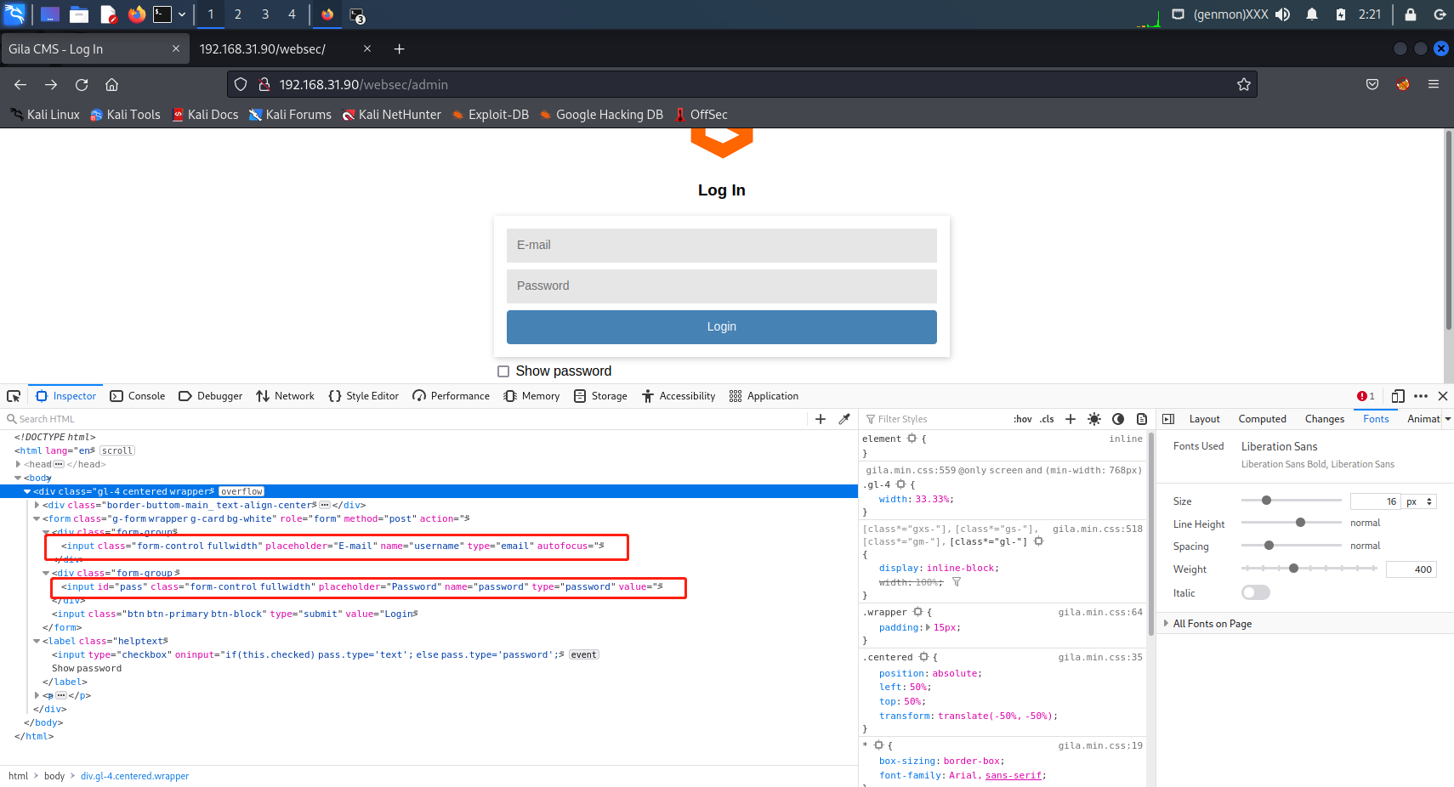Create a new node with plus icon
The image size is (1454, 787).
pyautogui.click(x=821, y=419)
